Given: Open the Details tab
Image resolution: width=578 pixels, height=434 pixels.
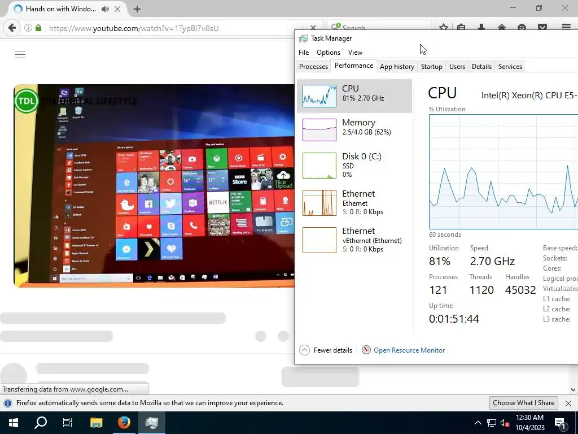Looking at the screenshot, I should coord(481,67).
